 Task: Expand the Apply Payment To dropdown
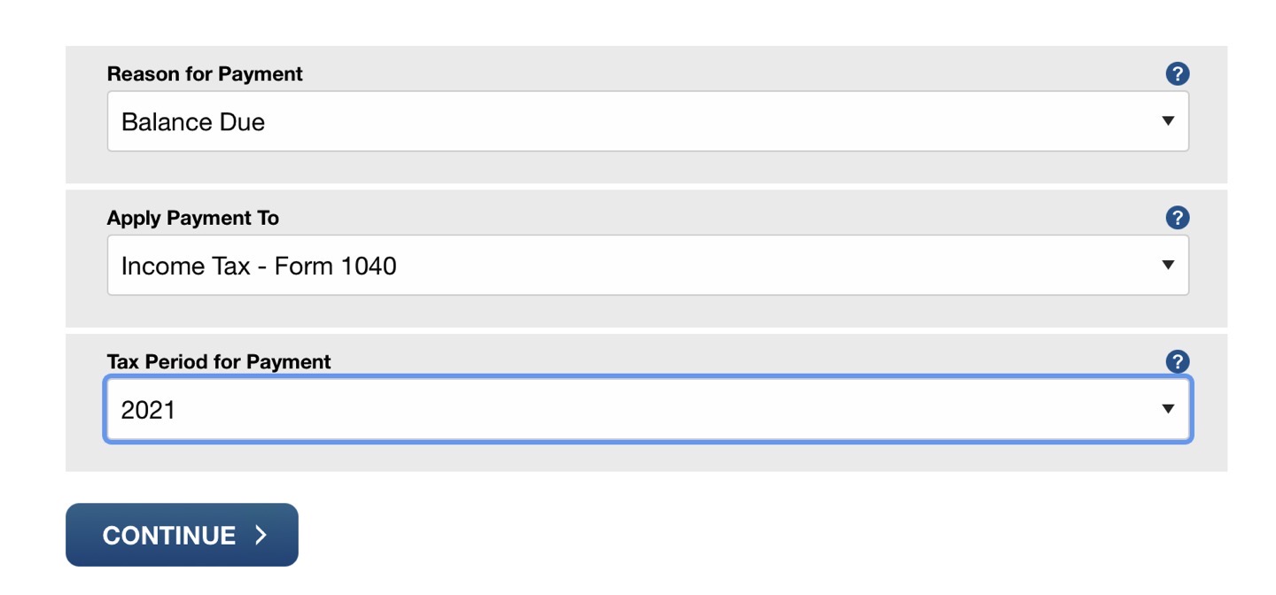pos(648,265)
